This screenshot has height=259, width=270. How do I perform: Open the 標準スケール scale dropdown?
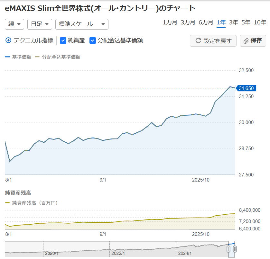coord(82,24)
